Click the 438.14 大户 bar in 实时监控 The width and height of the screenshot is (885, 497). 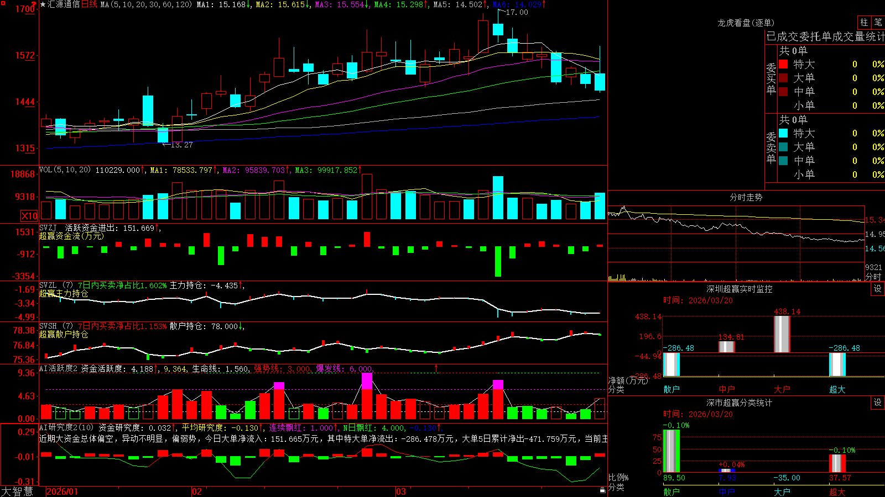(782, 334)
